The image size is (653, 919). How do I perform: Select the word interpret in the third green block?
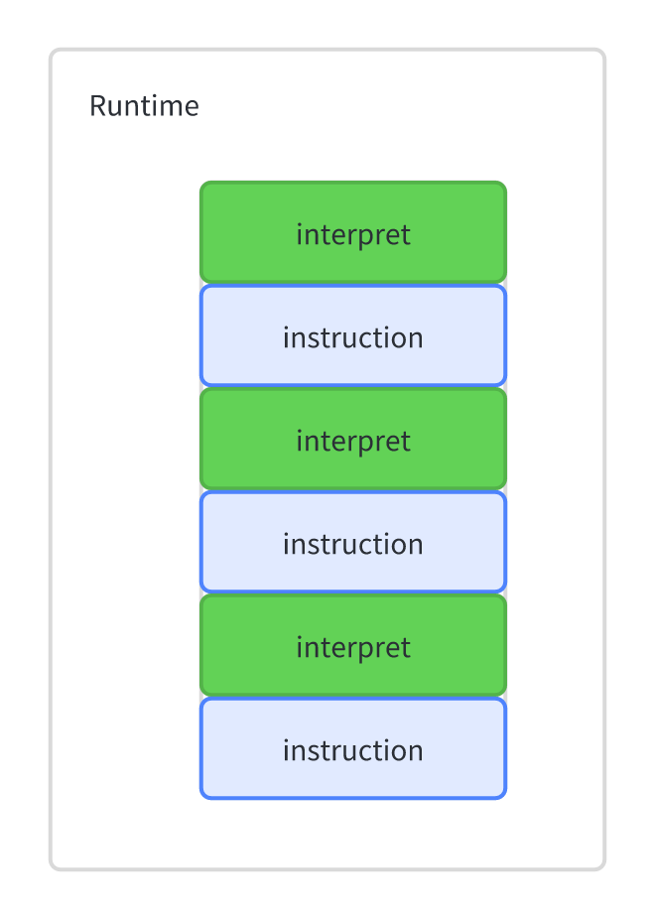(353, 647)
